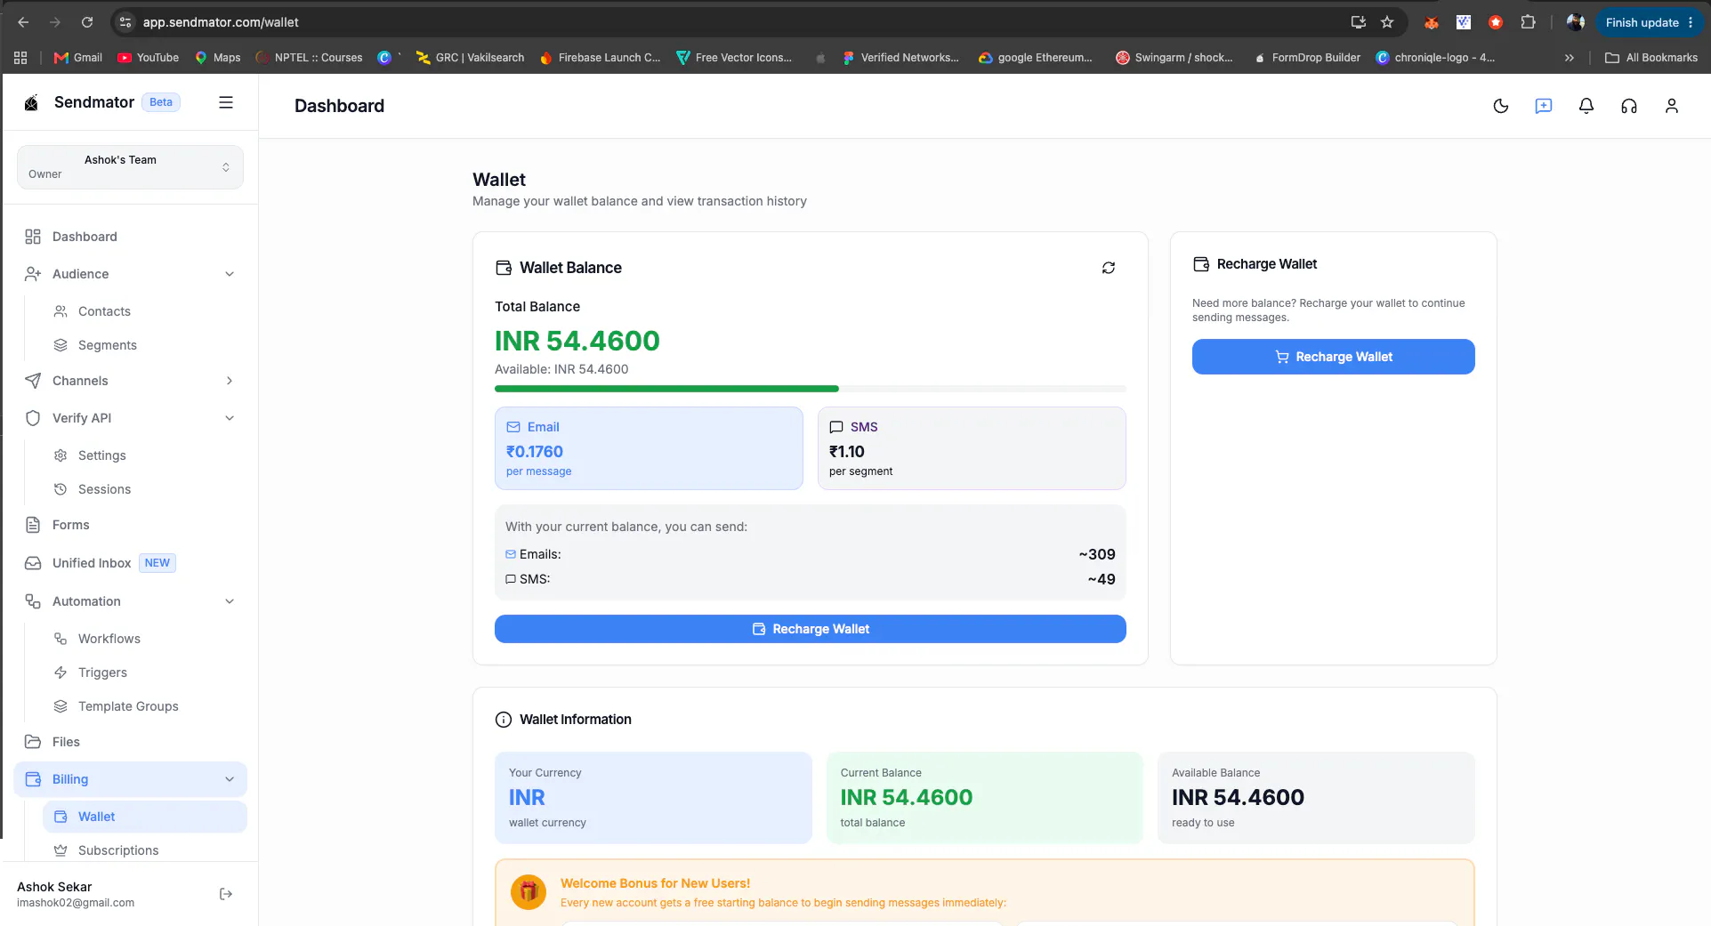
Task: Bookmark this page with star icon
Action: (x=1387, y=22)
